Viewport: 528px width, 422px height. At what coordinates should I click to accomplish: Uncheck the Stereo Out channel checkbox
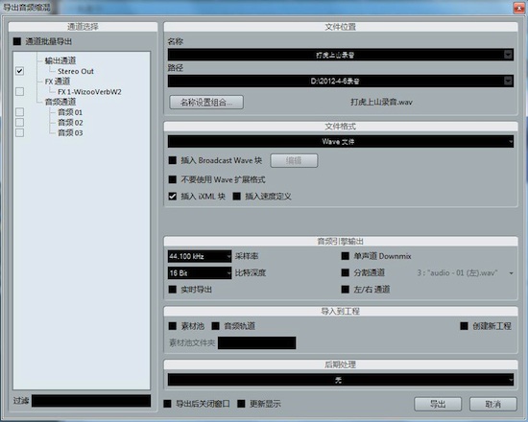[x=19, y=71]
